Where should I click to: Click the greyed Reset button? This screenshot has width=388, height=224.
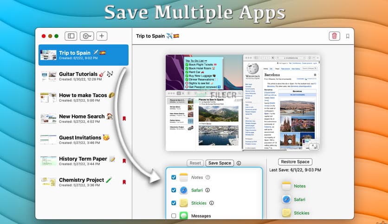click(x=195, y=163)
